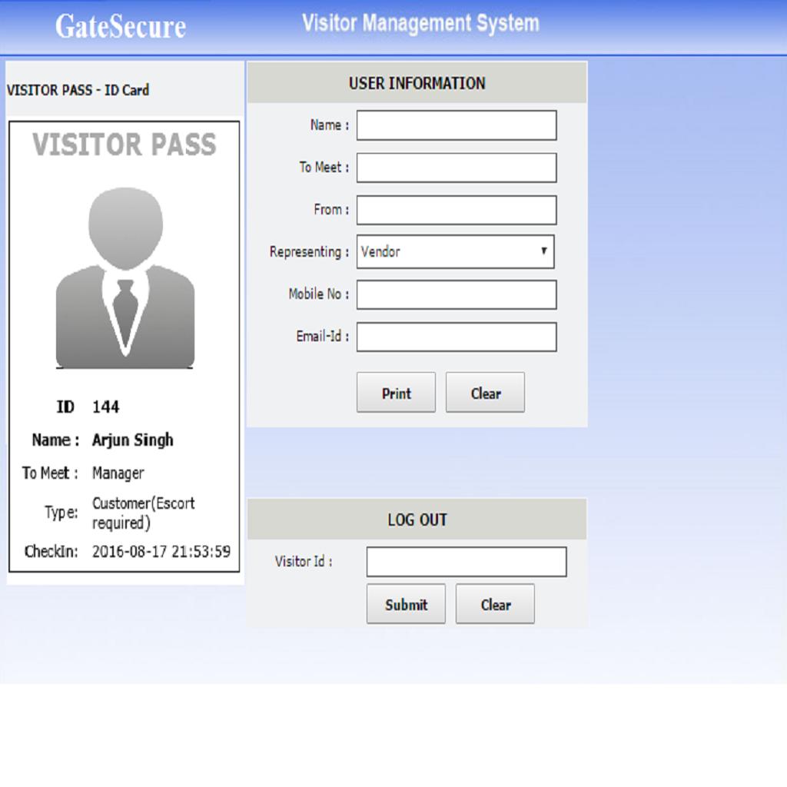Clear the User Information form
Image resolution: width=787 pixels, height=787 pixels.
[485, 393]
